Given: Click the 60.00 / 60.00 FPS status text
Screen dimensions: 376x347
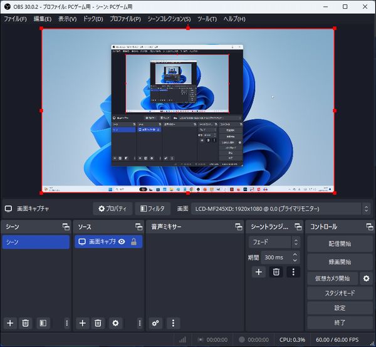Looking at the screenshot, I should [337, 340].
